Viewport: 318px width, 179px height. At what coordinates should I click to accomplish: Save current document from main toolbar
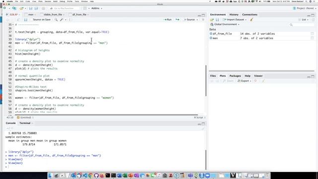(31, 8)
